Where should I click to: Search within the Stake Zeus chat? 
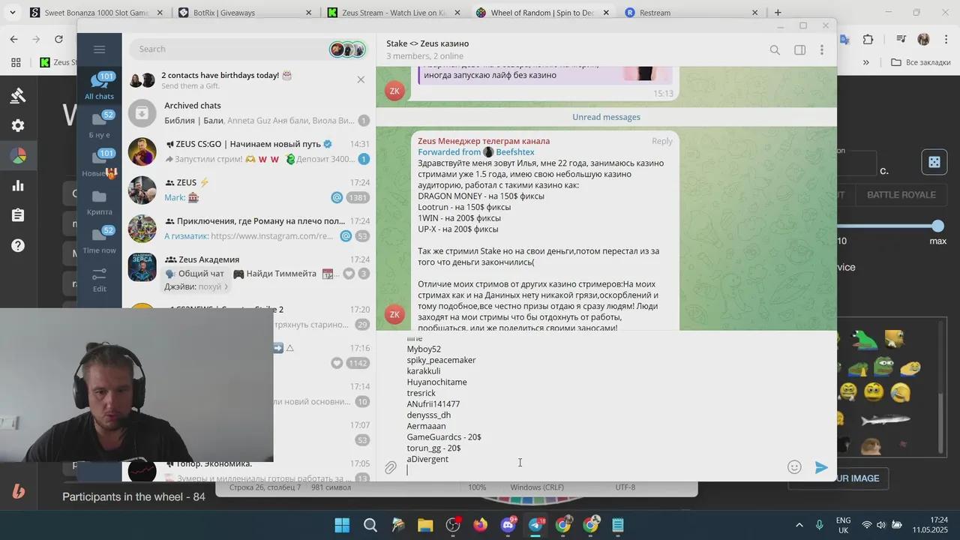775,49
